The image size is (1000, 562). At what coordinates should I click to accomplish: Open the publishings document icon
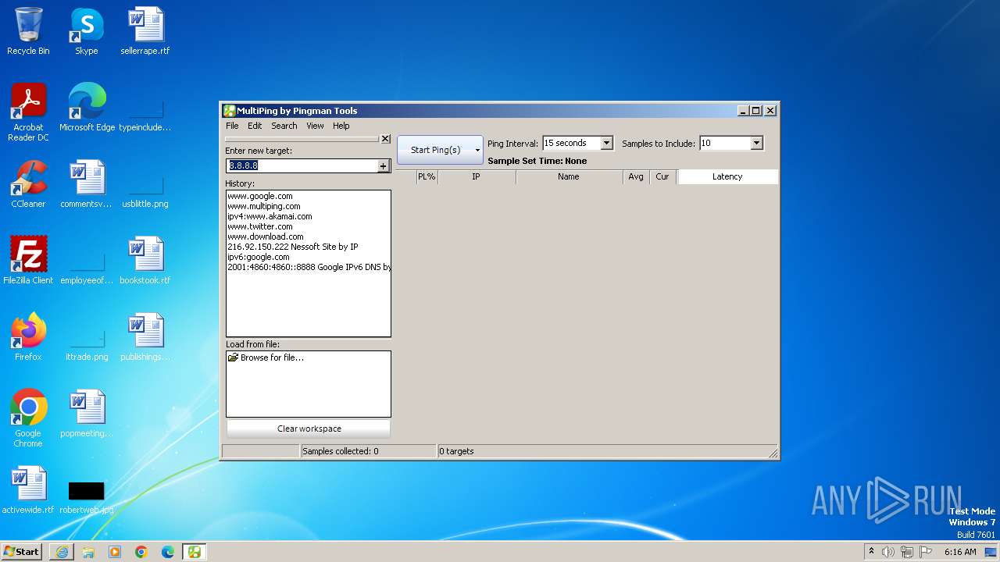(x=145, y=337)
